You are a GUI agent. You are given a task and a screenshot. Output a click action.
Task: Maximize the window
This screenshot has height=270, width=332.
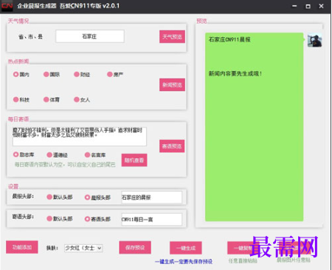[x=308, y=6]
